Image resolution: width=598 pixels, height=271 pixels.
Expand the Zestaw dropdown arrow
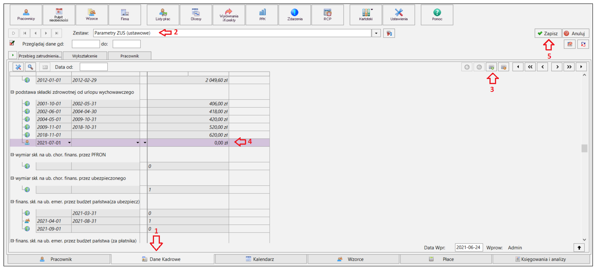pos(376,33)
